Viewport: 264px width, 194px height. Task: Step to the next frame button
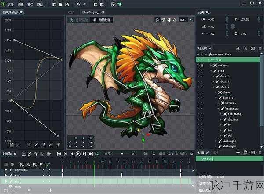(x=84, y=154)
